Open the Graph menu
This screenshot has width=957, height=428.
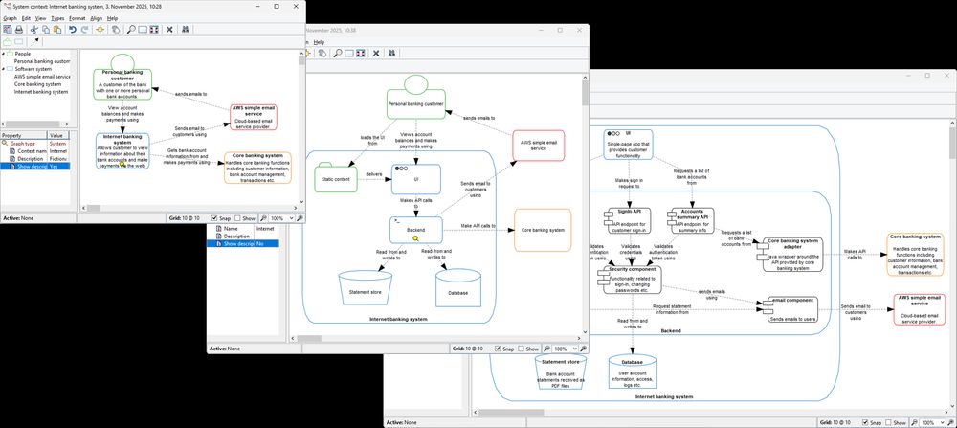pos(10,18)
